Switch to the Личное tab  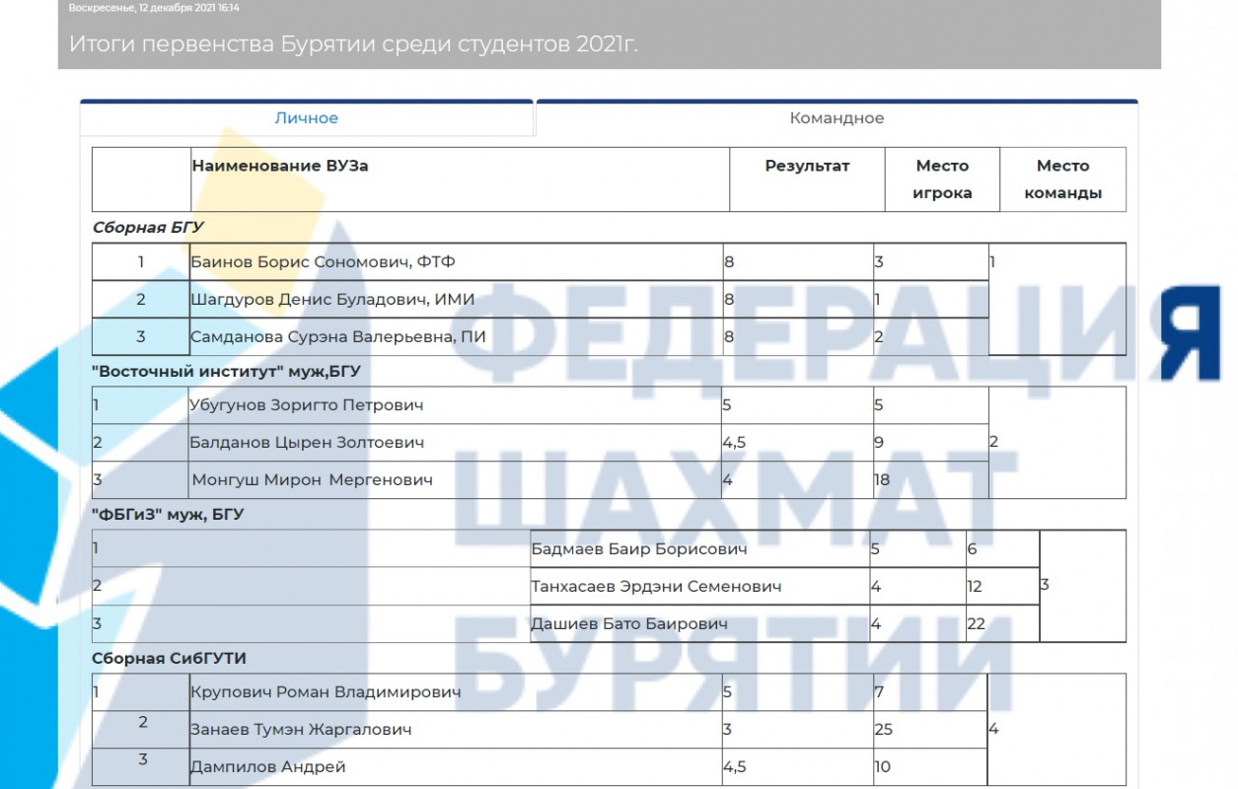tap(306, 118)
